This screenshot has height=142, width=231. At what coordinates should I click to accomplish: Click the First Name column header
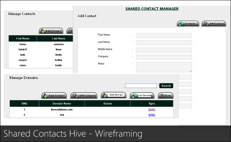click(x=23, y=38)
